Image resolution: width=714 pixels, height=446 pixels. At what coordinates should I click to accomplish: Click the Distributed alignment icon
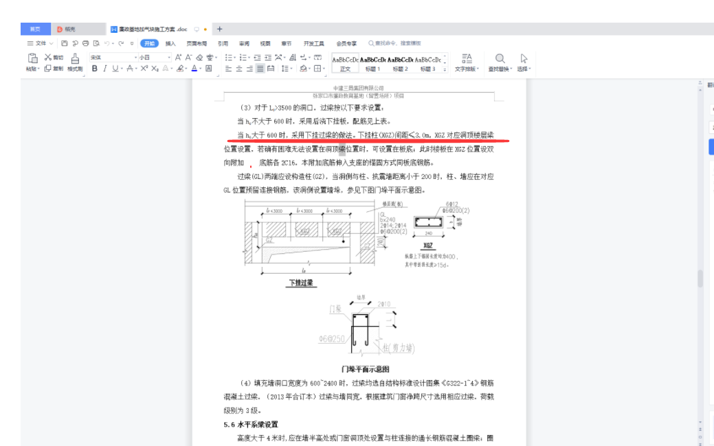click(271, 69)
